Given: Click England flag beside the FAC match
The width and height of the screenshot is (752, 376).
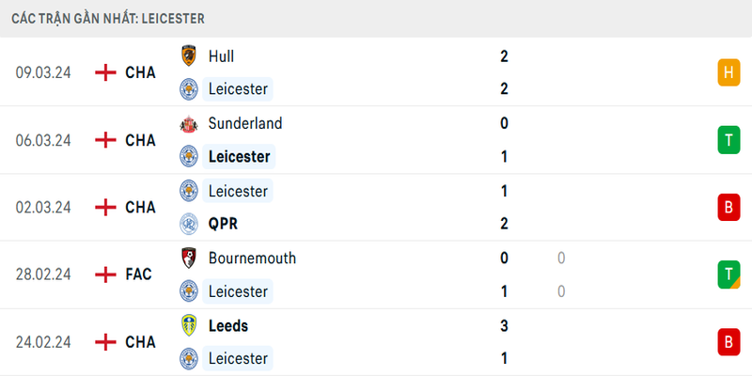Looking at the screenshot, I should [x=106, y=274].
